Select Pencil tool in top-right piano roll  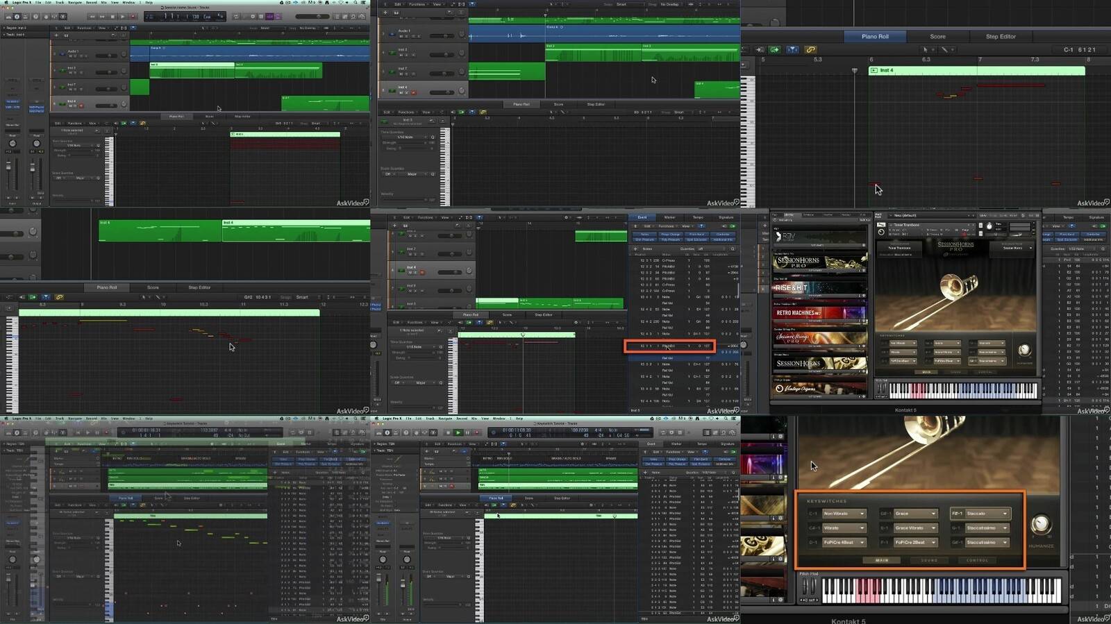point(944,50)
